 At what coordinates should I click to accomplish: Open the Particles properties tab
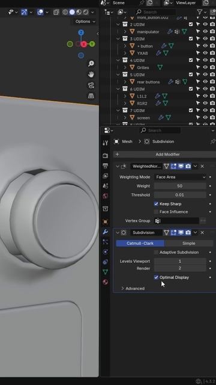(106, 242)
